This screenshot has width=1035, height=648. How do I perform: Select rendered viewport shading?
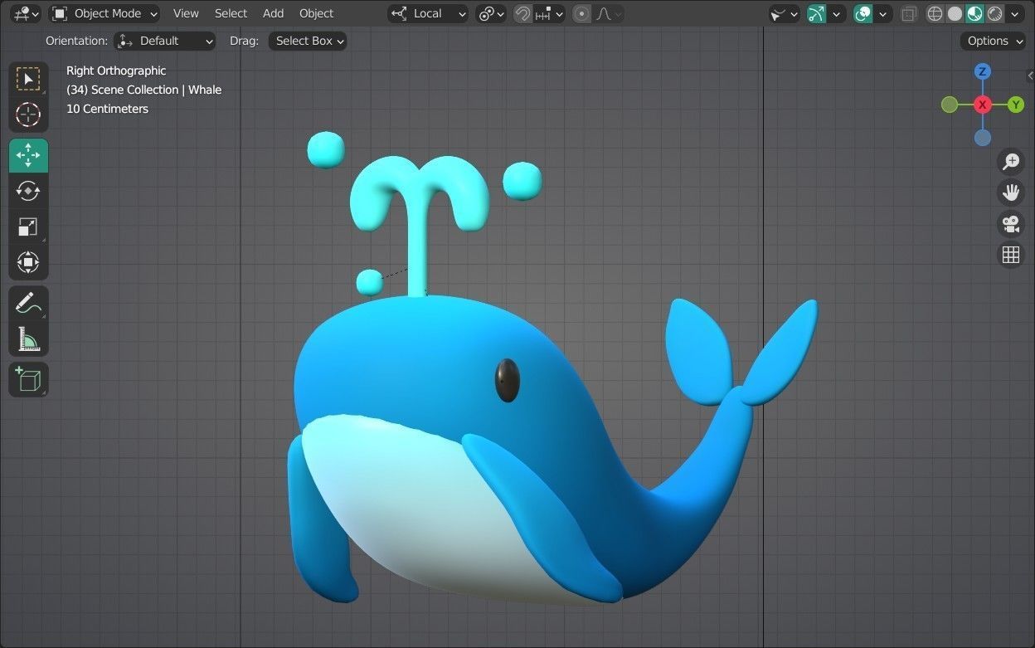[995, 13]
